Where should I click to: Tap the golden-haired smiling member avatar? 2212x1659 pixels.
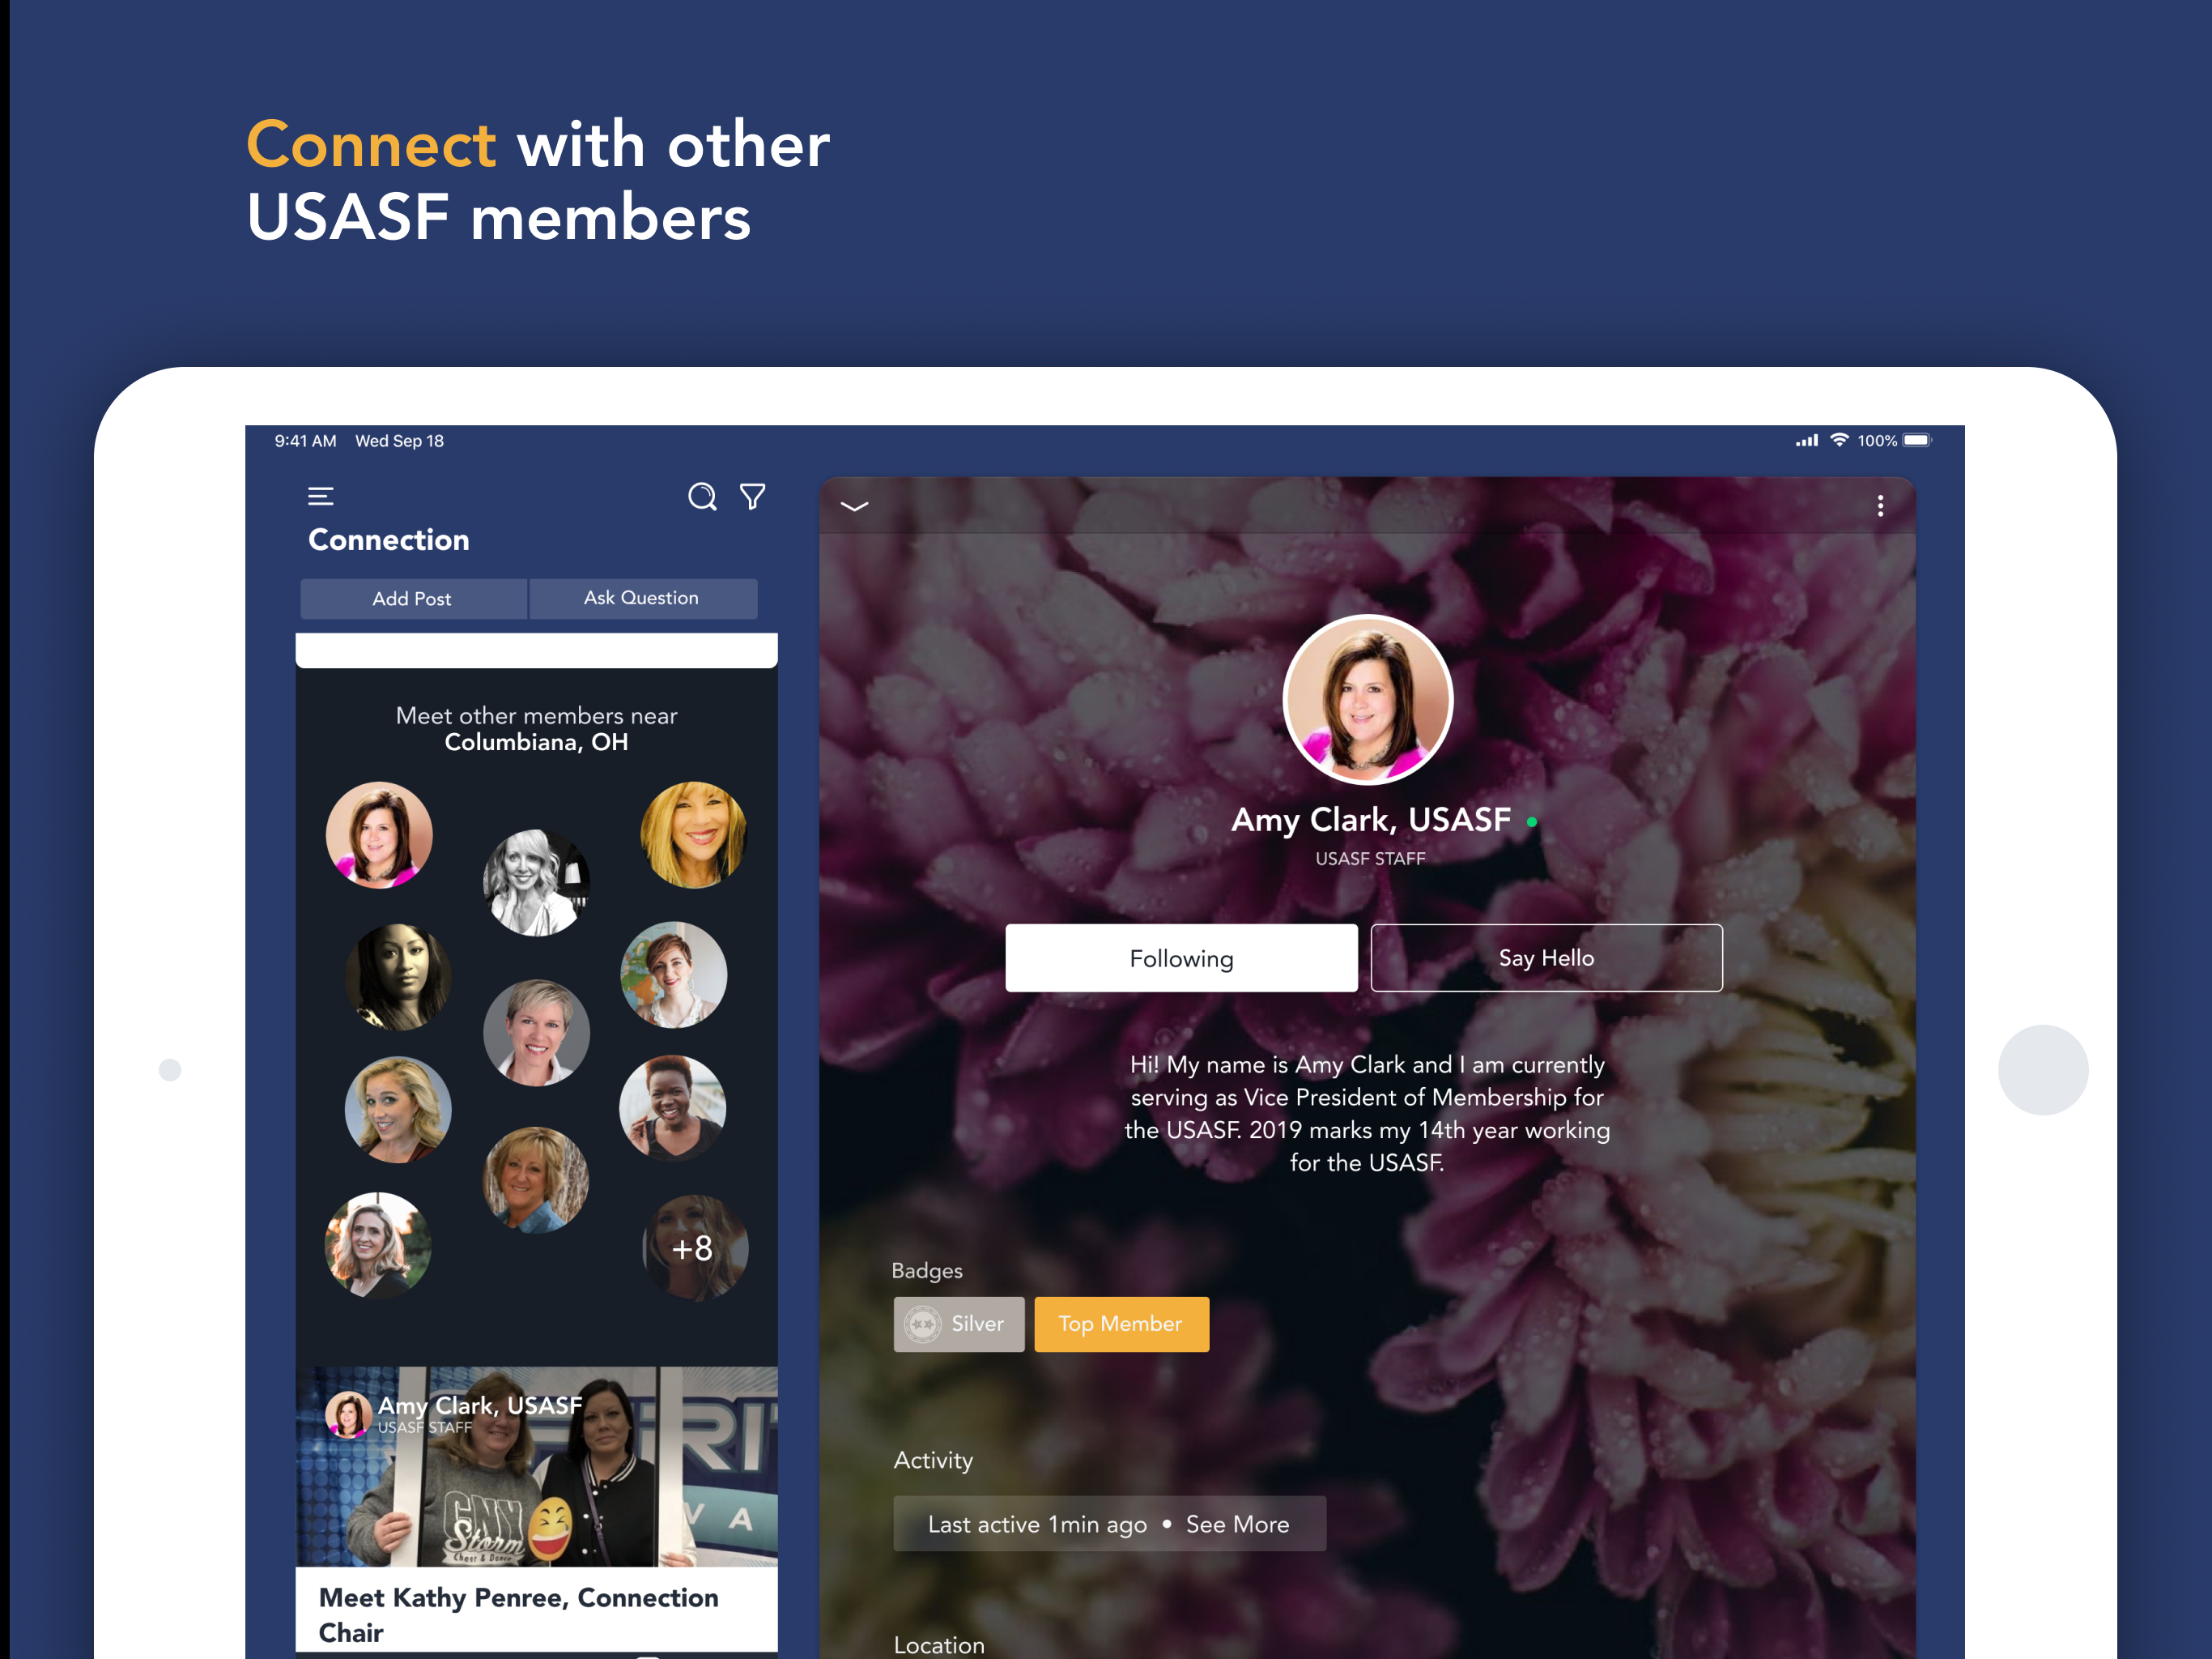693,834
